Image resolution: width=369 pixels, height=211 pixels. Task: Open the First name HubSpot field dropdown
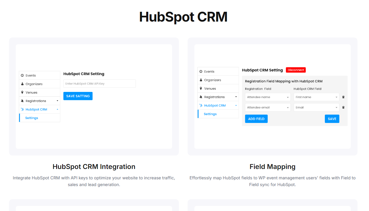316,97
